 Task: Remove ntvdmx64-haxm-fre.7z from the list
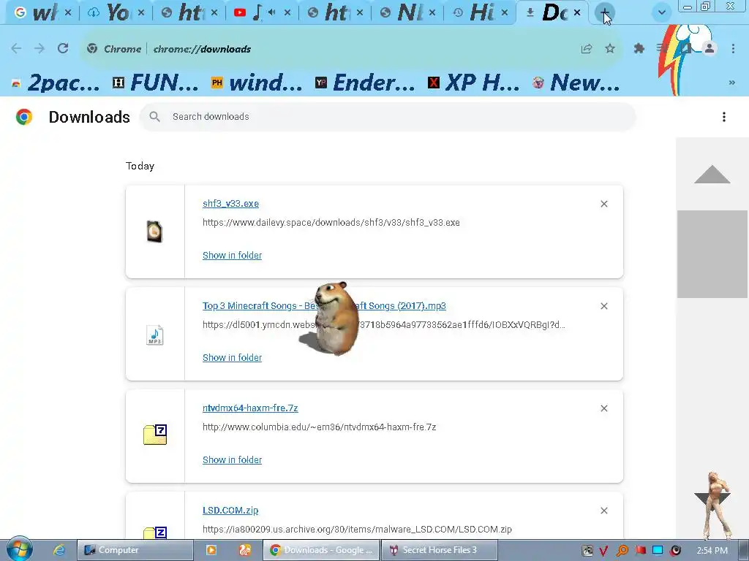coord(604,408)
